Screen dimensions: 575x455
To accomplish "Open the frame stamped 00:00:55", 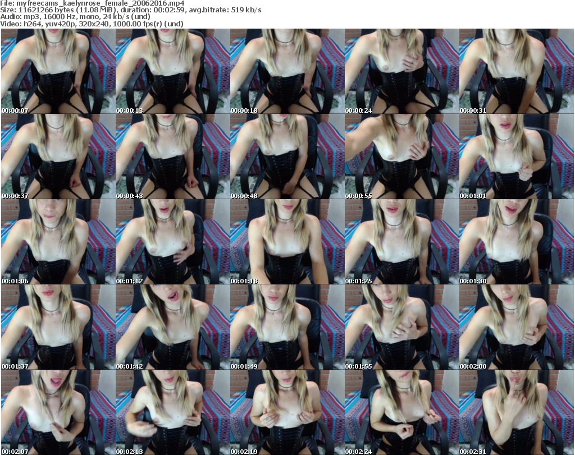I will click(402, 157).
